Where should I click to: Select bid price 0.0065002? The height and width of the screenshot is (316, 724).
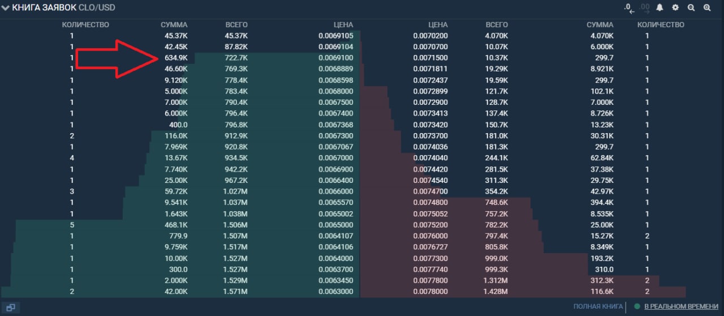[335, 214]
